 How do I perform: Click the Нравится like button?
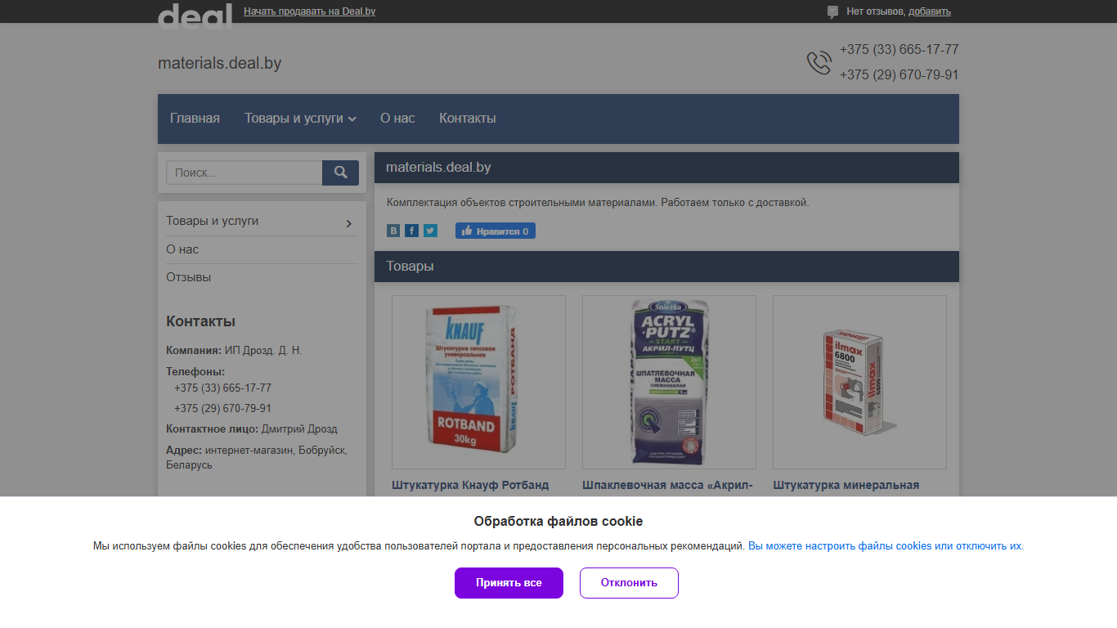(x=496, y=231)
